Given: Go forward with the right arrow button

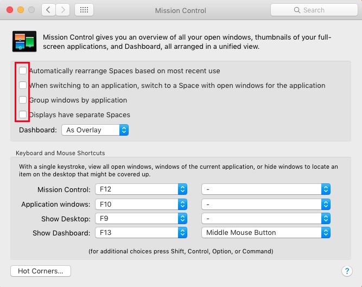Looking at the screenshot, I should [63, 10].
